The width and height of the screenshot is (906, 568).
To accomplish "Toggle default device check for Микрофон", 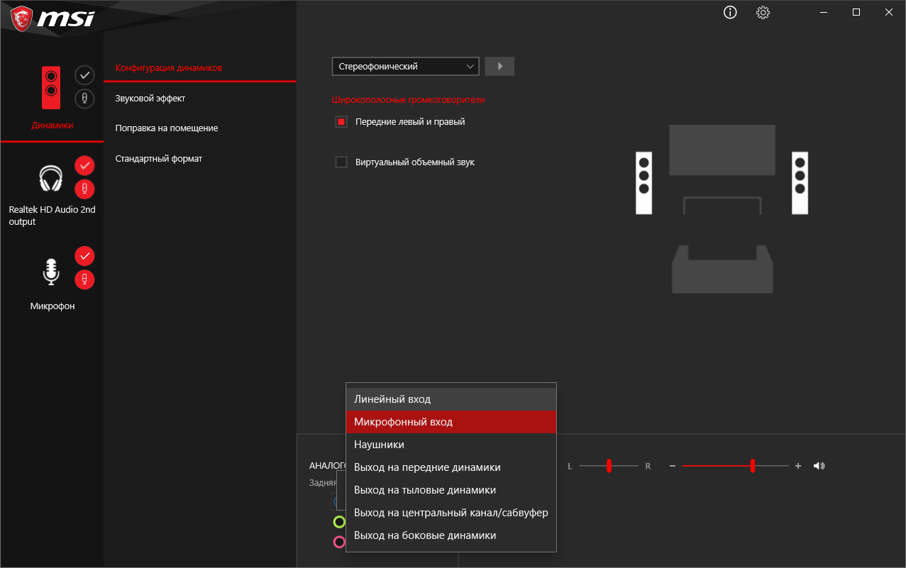I will click(x=84, y=255).
